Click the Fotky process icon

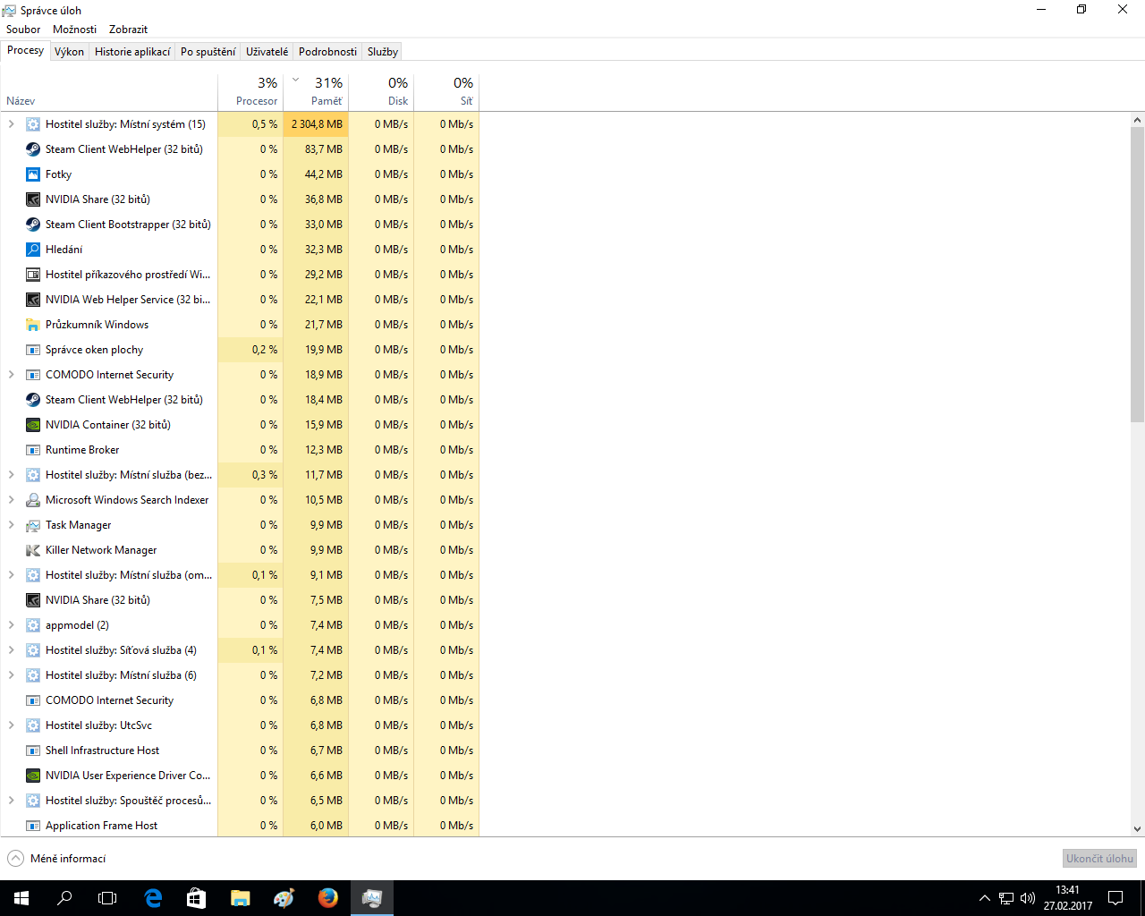point(33,174)
